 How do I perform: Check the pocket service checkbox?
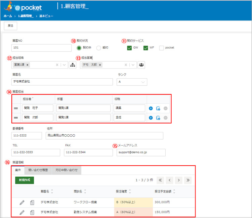[162, 48]
